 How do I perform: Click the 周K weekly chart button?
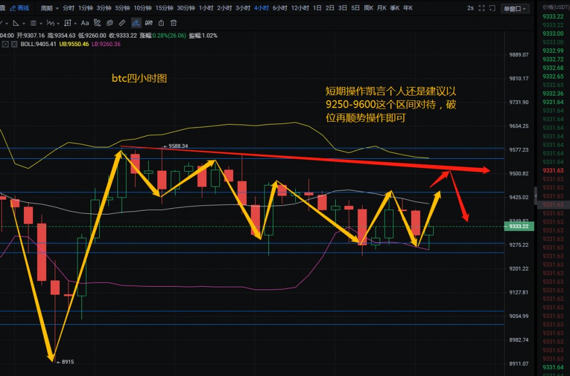tap(368, 9)
